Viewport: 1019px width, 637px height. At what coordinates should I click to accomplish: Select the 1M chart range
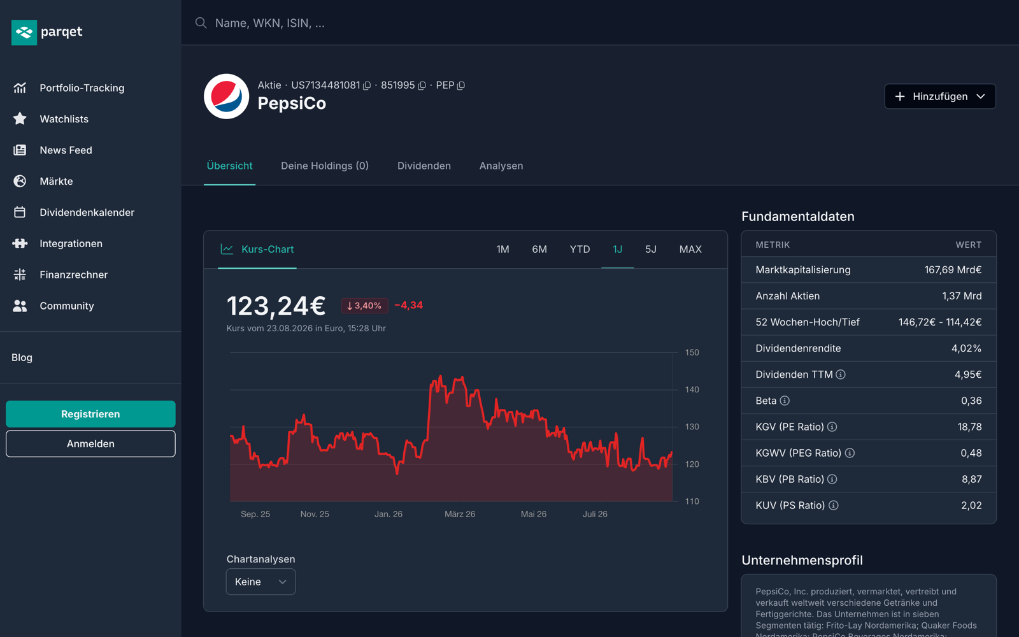(503, 249)
